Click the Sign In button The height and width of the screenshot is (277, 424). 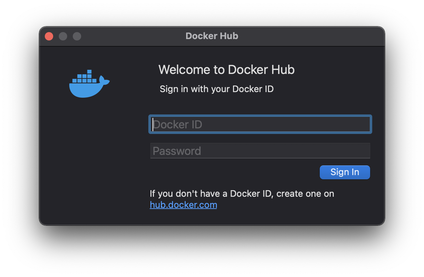(345, 172)
